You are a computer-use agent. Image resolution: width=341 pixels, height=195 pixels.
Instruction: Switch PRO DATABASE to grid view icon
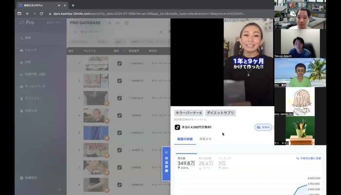click(127, 23)
